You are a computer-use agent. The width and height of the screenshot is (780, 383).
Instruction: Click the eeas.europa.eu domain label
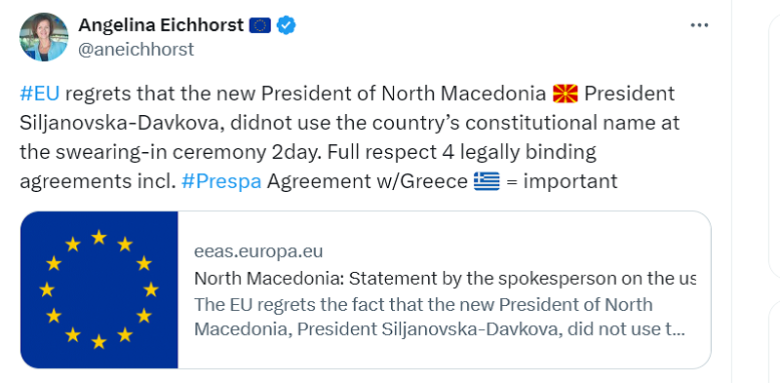pyautogui.click(x=258, y=251)
